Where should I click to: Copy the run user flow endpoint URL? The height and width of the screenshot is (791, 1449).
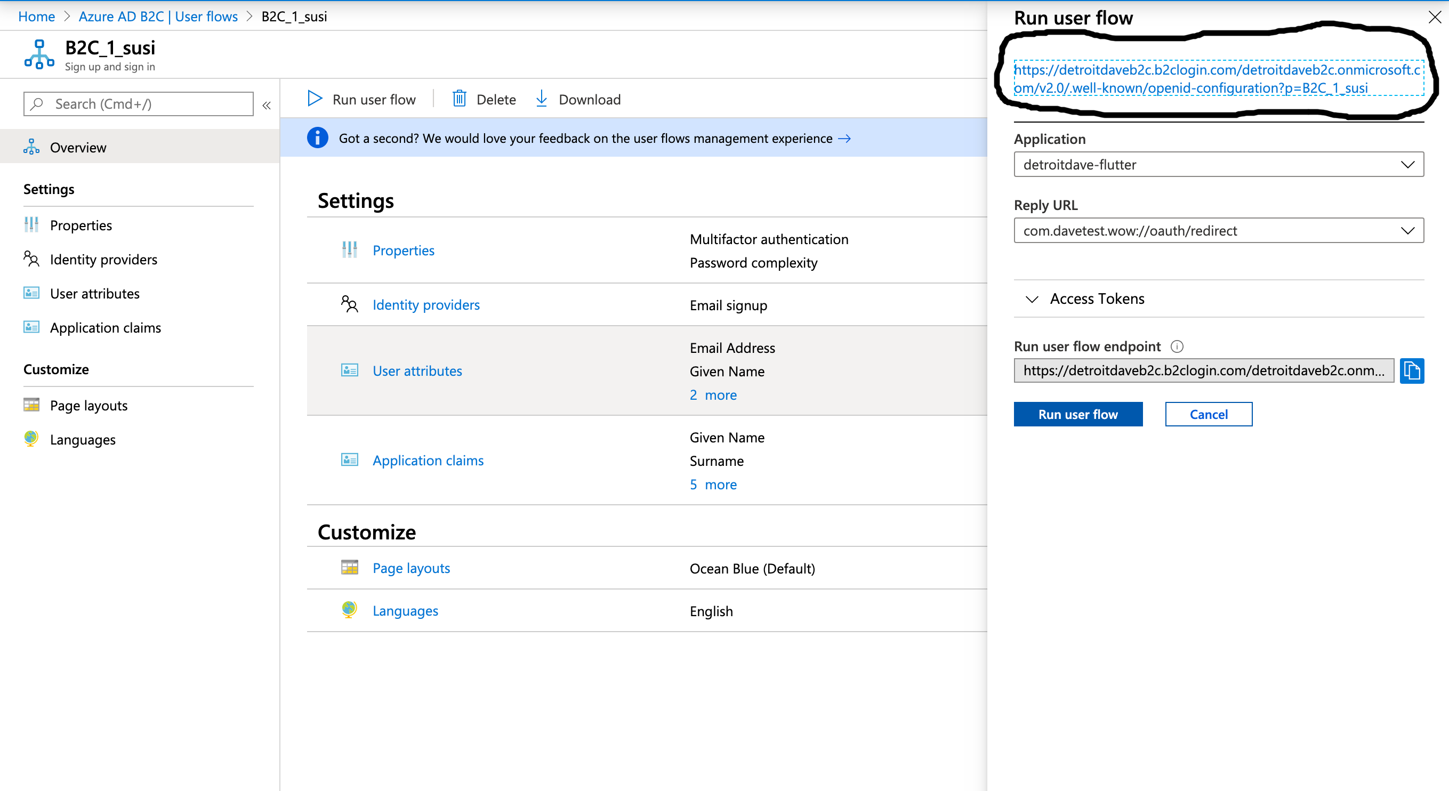point(1412,371)
